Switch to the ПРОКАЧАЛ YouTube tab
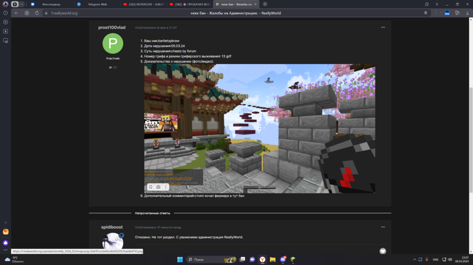The width and height of the screenshot is (473, 265). 190,4
